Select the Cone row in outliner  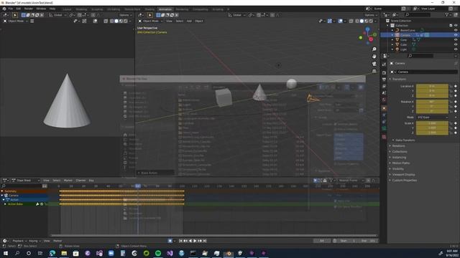(x=420, y=39)
